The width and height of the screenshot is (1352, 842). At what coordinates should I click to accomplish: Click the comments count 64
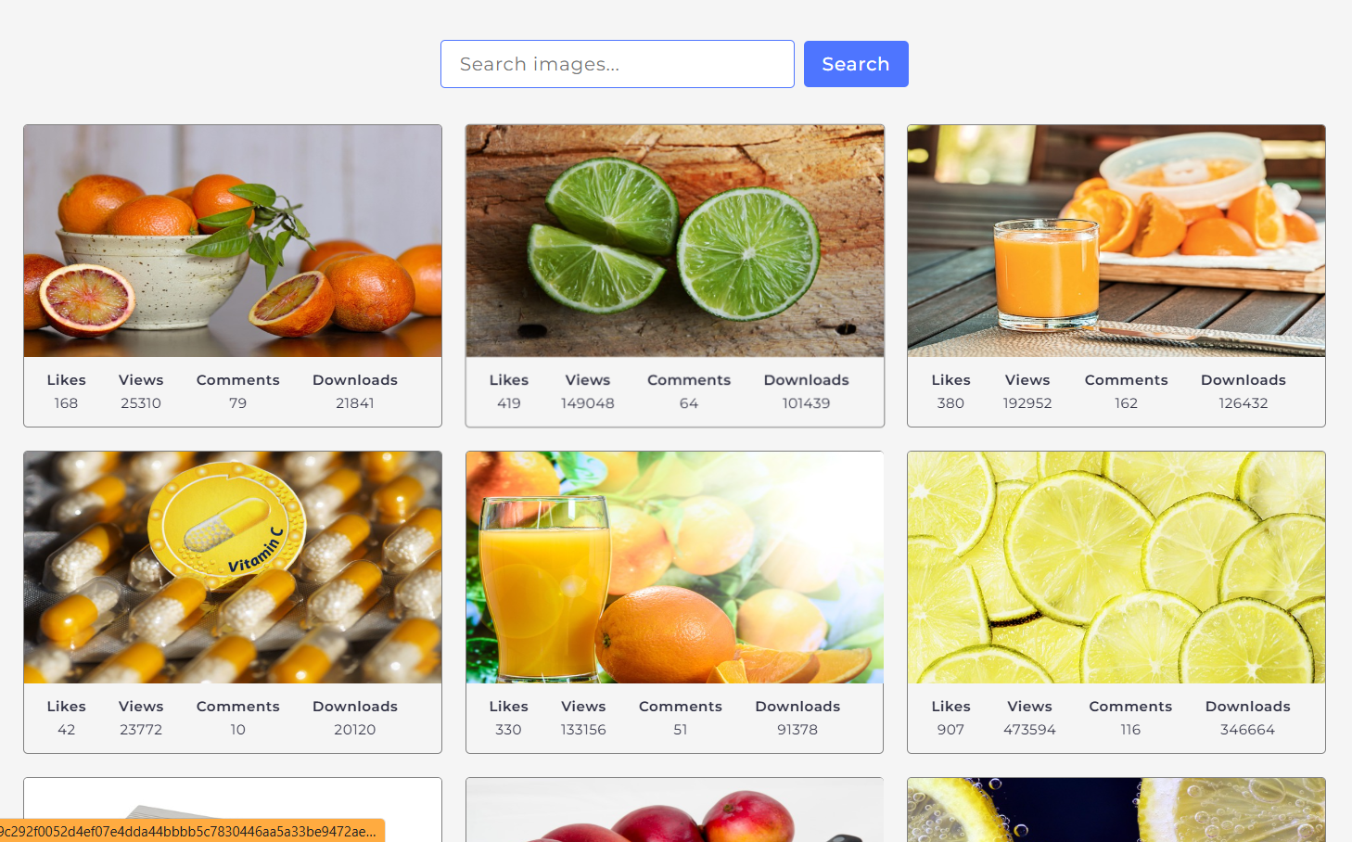click(689, 403)
